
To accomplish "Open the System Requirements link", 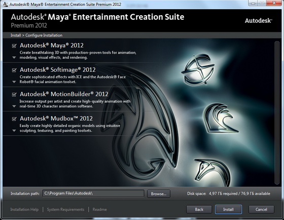I will coord(65,209).
